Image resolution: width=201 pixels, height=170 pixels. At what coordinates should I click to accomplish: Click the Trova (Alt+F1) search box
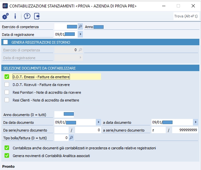(185, 16)
